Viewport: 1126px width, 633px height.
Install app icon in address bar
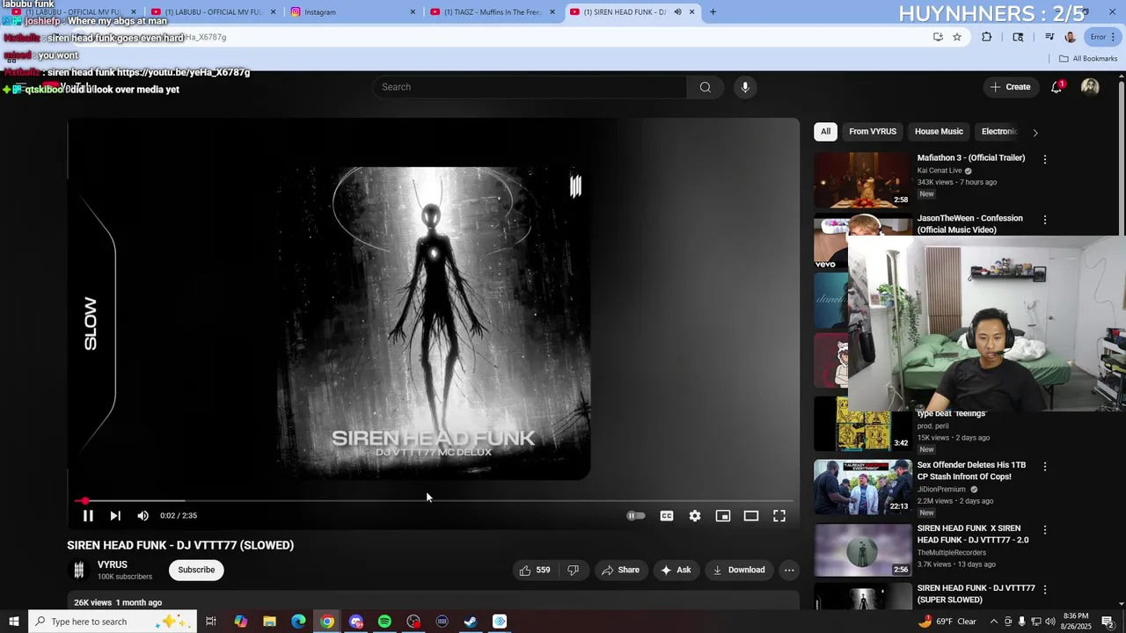tap(938, 37)
